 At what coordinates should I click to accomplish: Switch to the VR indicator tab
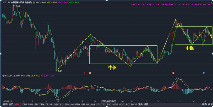51,104
